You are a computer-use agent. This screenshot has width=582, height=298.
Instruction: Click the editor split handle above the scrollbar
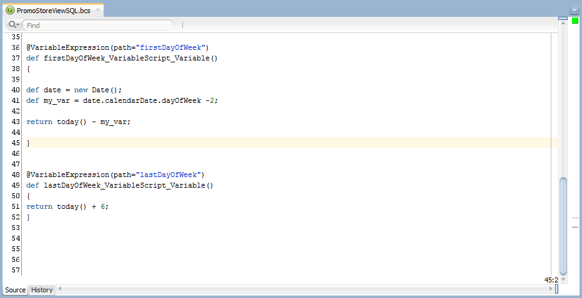[x=563, y=19]
